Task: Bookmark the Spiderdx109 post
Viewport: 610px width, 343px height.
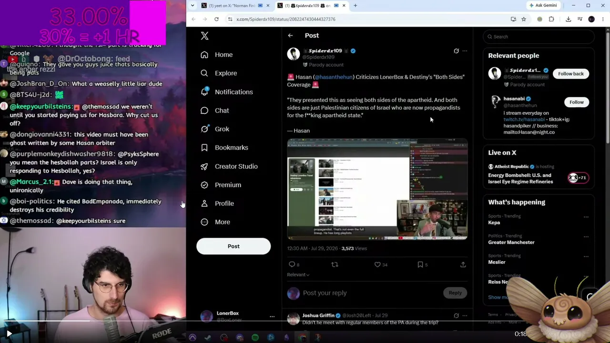Action: [420, 264]
